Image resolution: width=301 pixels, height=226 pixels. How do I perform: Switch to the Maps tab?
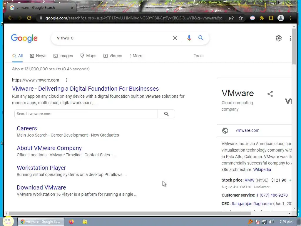tap(88, 56)
